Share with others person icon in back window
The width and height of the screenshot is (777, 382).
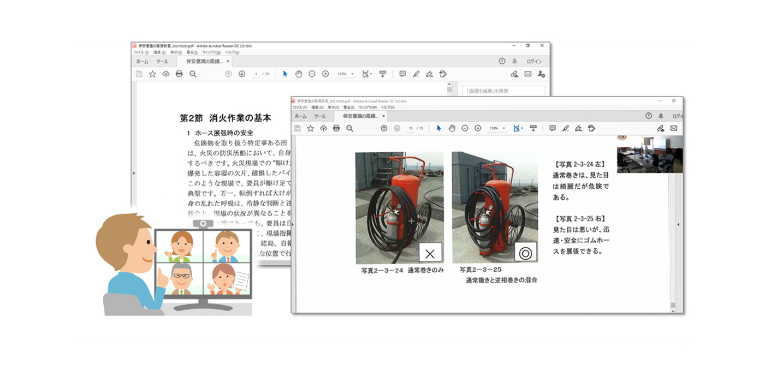[x=541, y=74]
